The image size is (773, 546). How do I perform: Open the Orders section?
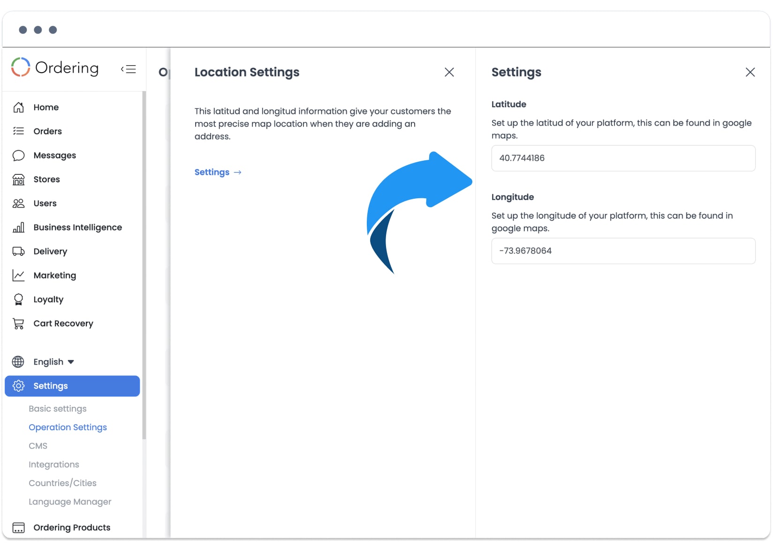[47, 131]
